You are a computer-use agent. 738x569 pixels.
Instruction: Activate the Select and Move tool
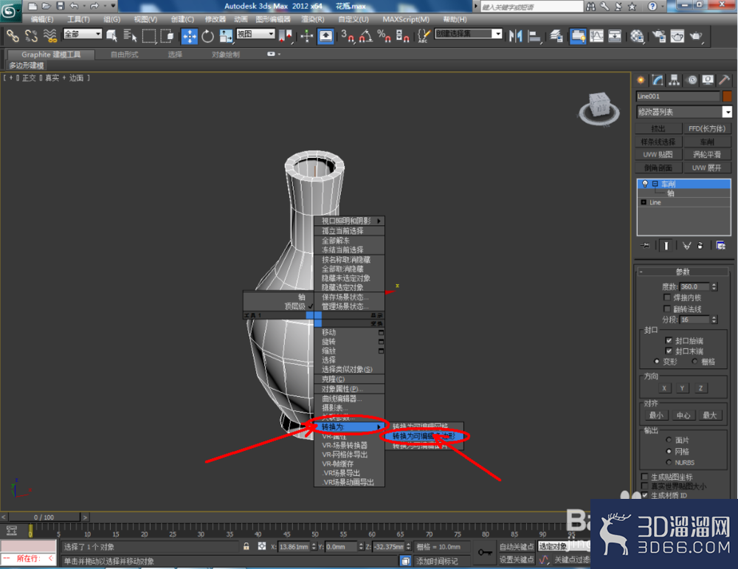(x=189, y=35)
